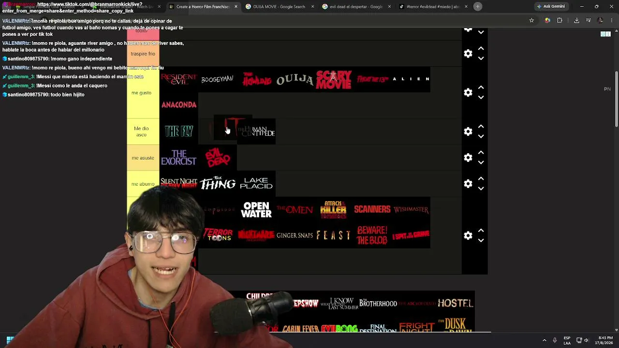619x348 pixels.
Task: Pick the Ouija logo tile
Action: coord(295,79)
